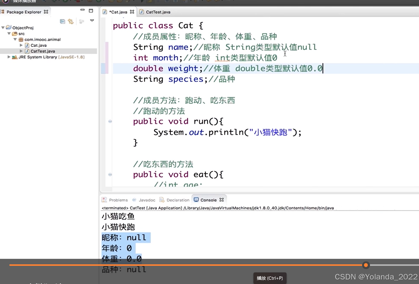The height and width of the screenshot is (284, 419).
Task: Collapse the eat() method fold marker
Action: coord(110,174)
